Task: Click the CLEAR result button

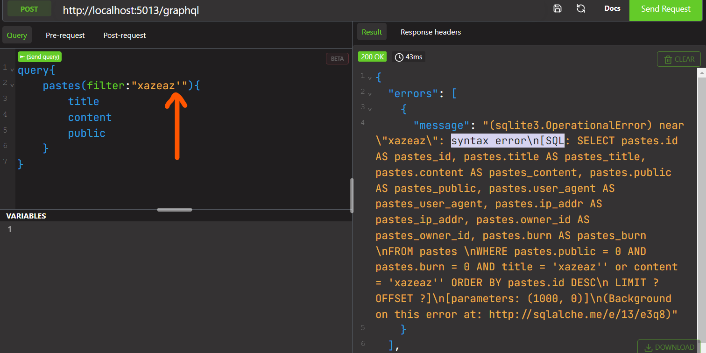Action: [x=679, y=59]
